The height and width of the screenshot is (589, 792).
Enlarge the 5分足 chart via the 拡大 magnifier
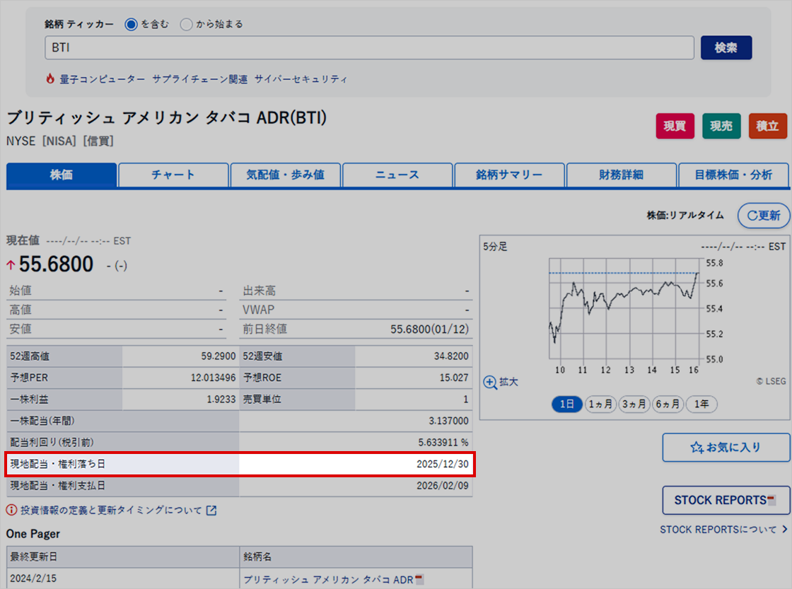490,381
